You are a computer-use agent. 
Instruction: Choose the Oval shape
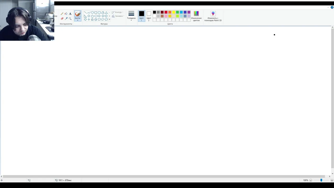[x=92, y=13]
